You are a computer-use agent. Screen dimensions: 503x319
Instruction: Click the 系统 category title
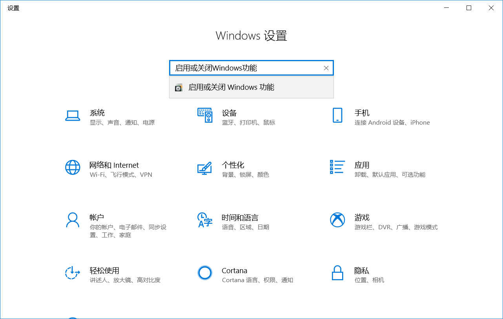97,113
